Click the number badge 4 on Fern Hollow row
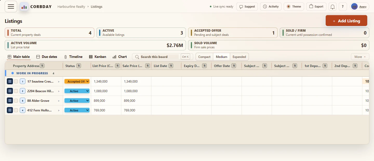Viewport: 374px width, 161px height. click(x=23, y=110)
